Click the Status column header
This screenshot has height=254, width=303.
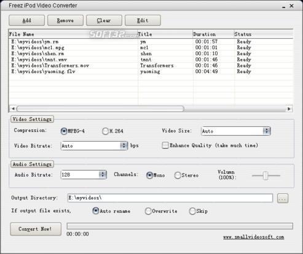tap(264, 34)
